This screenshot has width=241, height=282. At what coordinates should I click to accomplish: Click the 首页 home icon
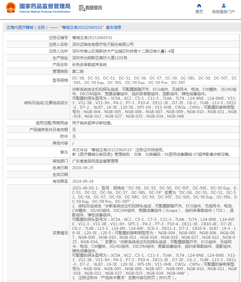pos(199,5)
